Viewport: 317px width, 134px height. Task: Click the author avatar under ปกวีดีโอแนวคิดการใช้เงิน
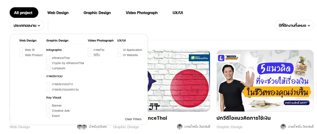[x=283, y=127]
